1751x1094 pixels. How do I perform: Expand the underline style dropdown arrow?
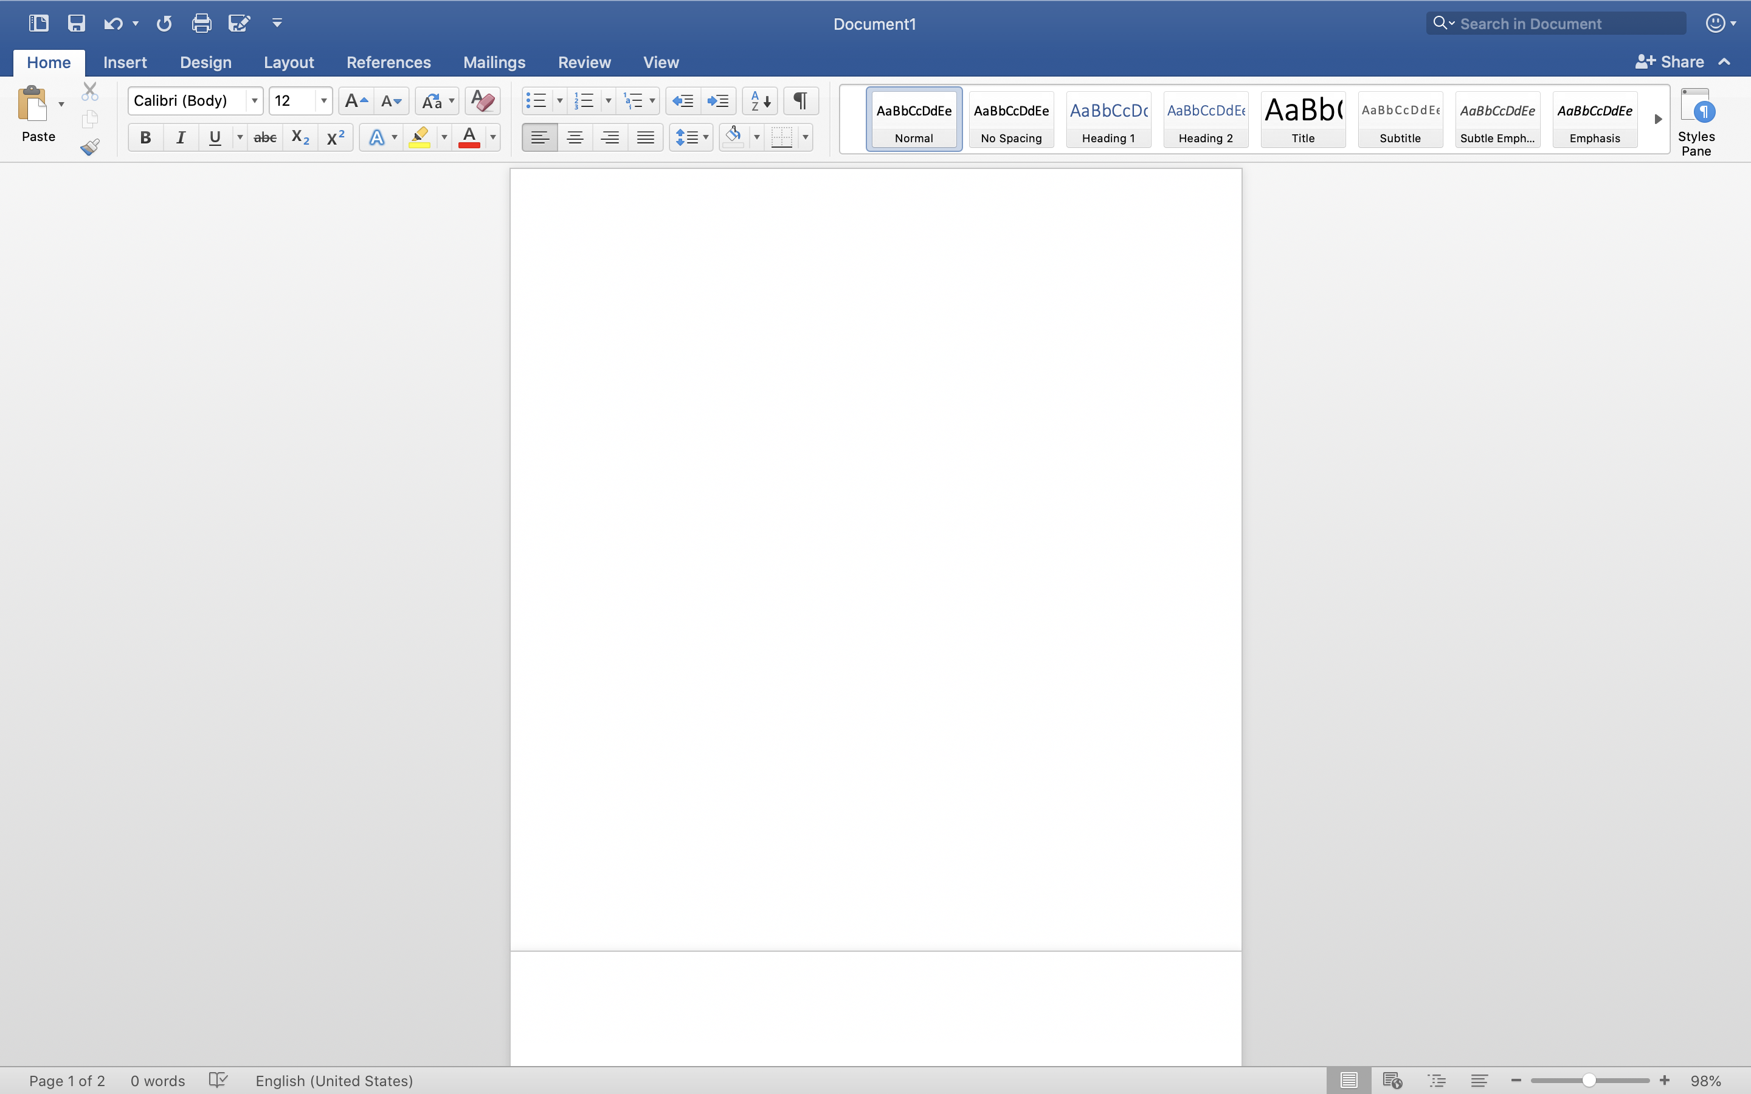click(x=240, y=137)
